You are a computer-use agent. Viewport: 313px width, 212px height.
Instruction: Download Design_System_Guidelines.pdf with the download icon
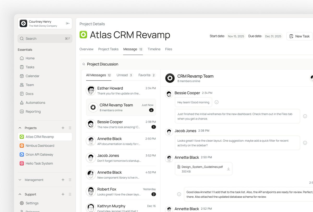[x=228, y=169]
